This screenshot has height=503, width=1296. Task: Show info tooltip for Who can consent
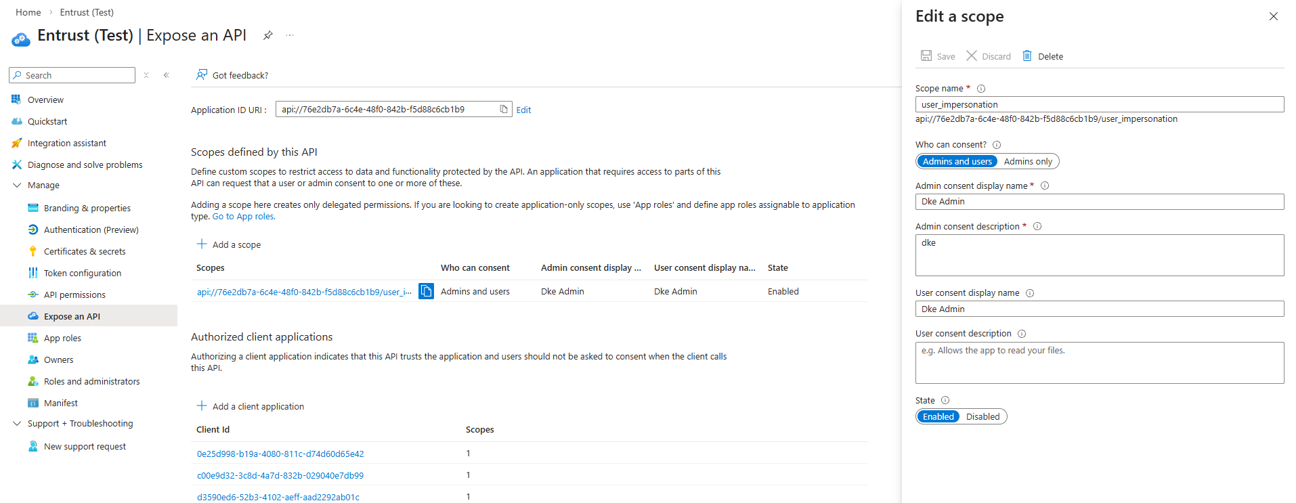997,145
